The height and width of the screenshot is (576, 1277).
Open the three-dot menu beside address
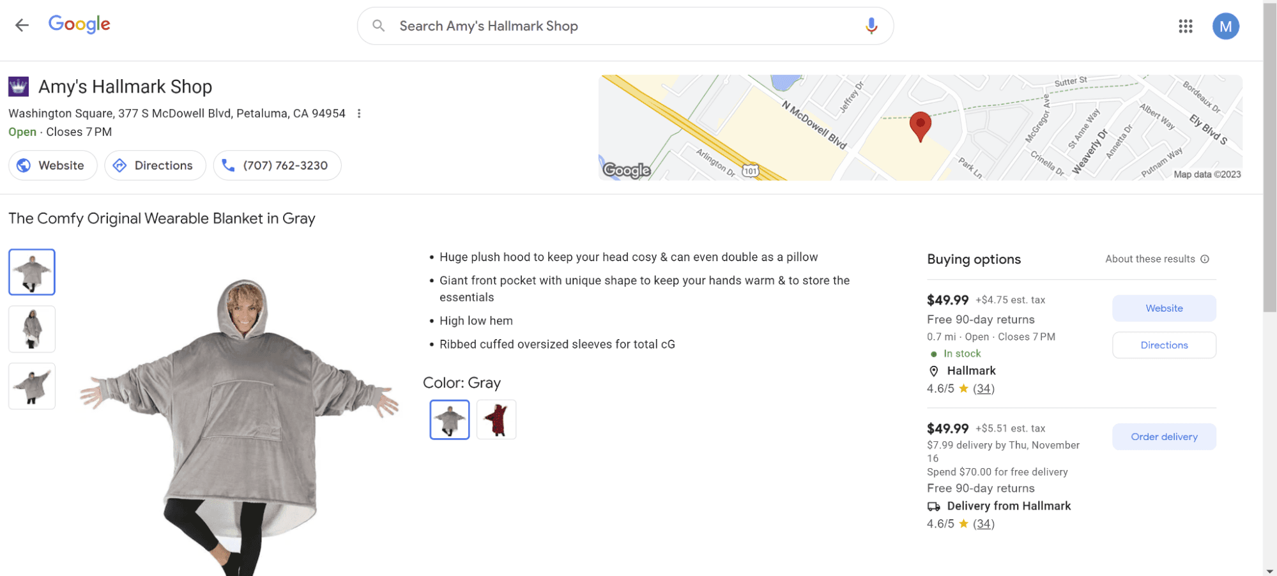pos(359,114)
